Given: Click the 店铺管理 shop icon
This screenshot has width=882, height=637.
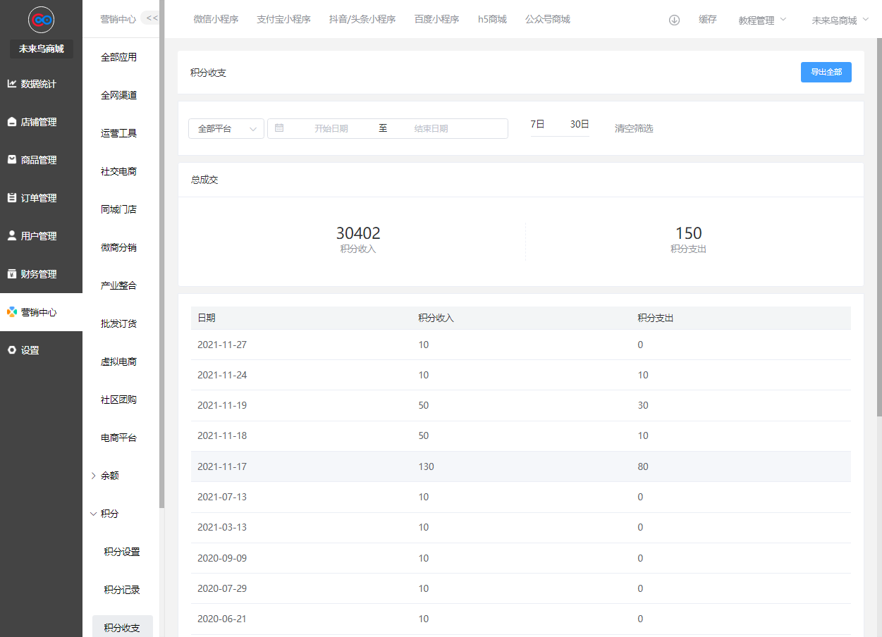Looking at the screenshot, I should (12, 122).
